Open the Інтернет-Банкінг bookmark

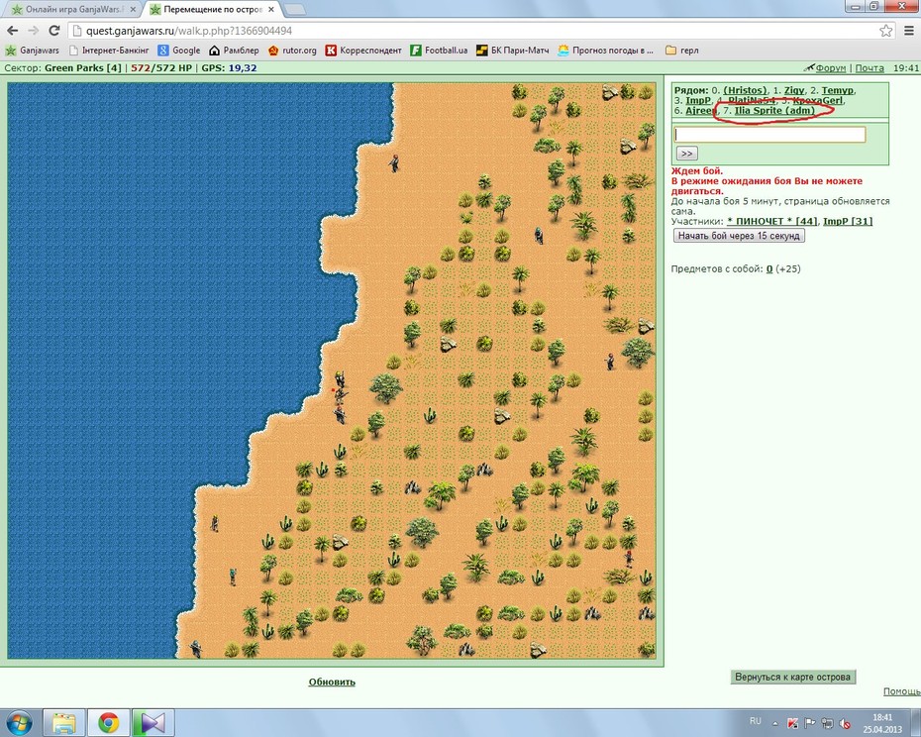click(x=109, y=51)
